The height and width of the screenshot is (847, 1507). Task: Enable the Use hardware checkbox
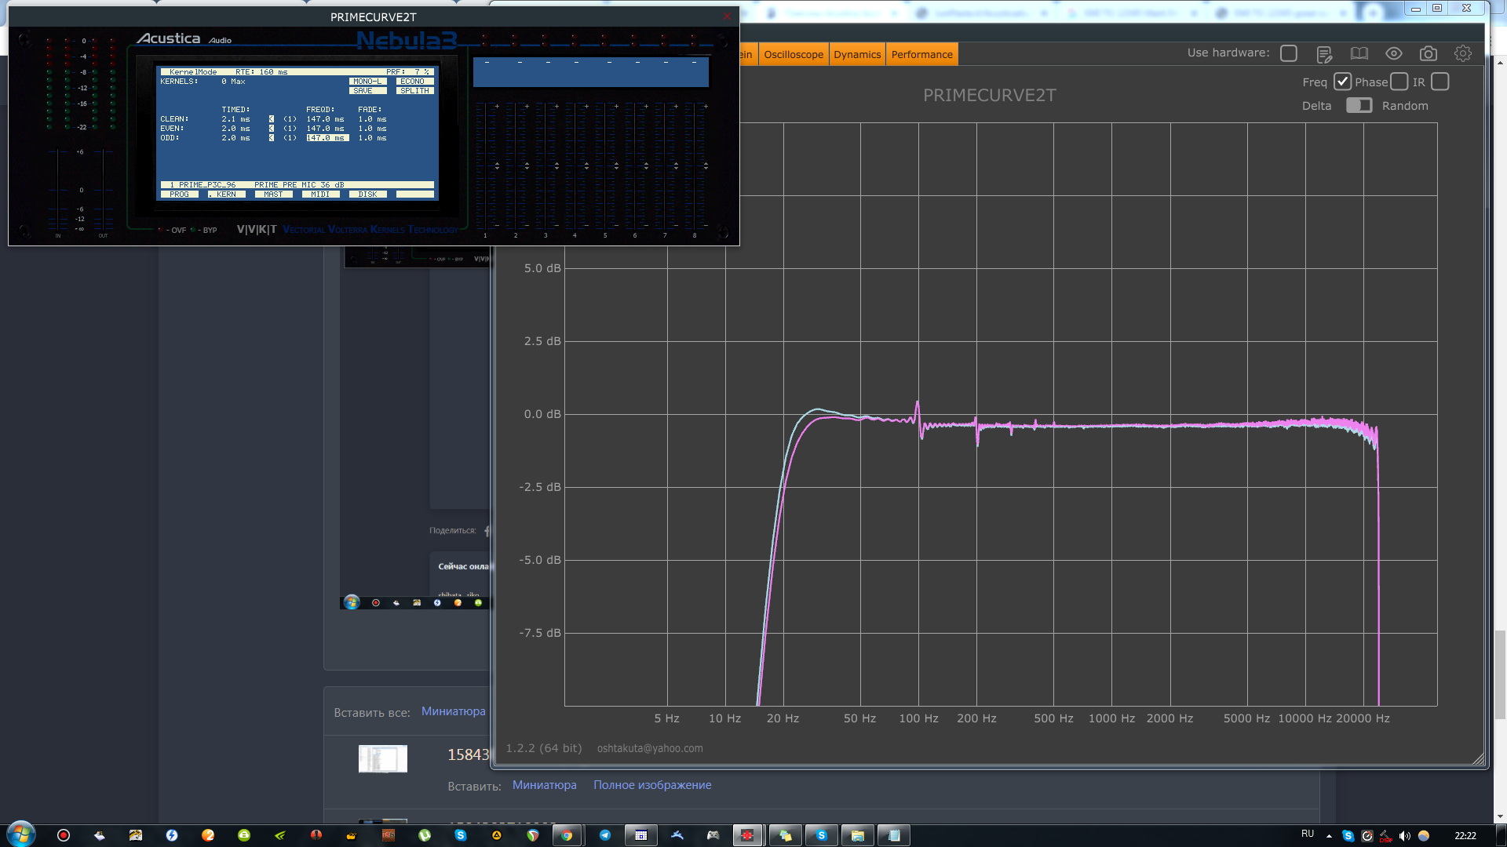pos(1288,53)
